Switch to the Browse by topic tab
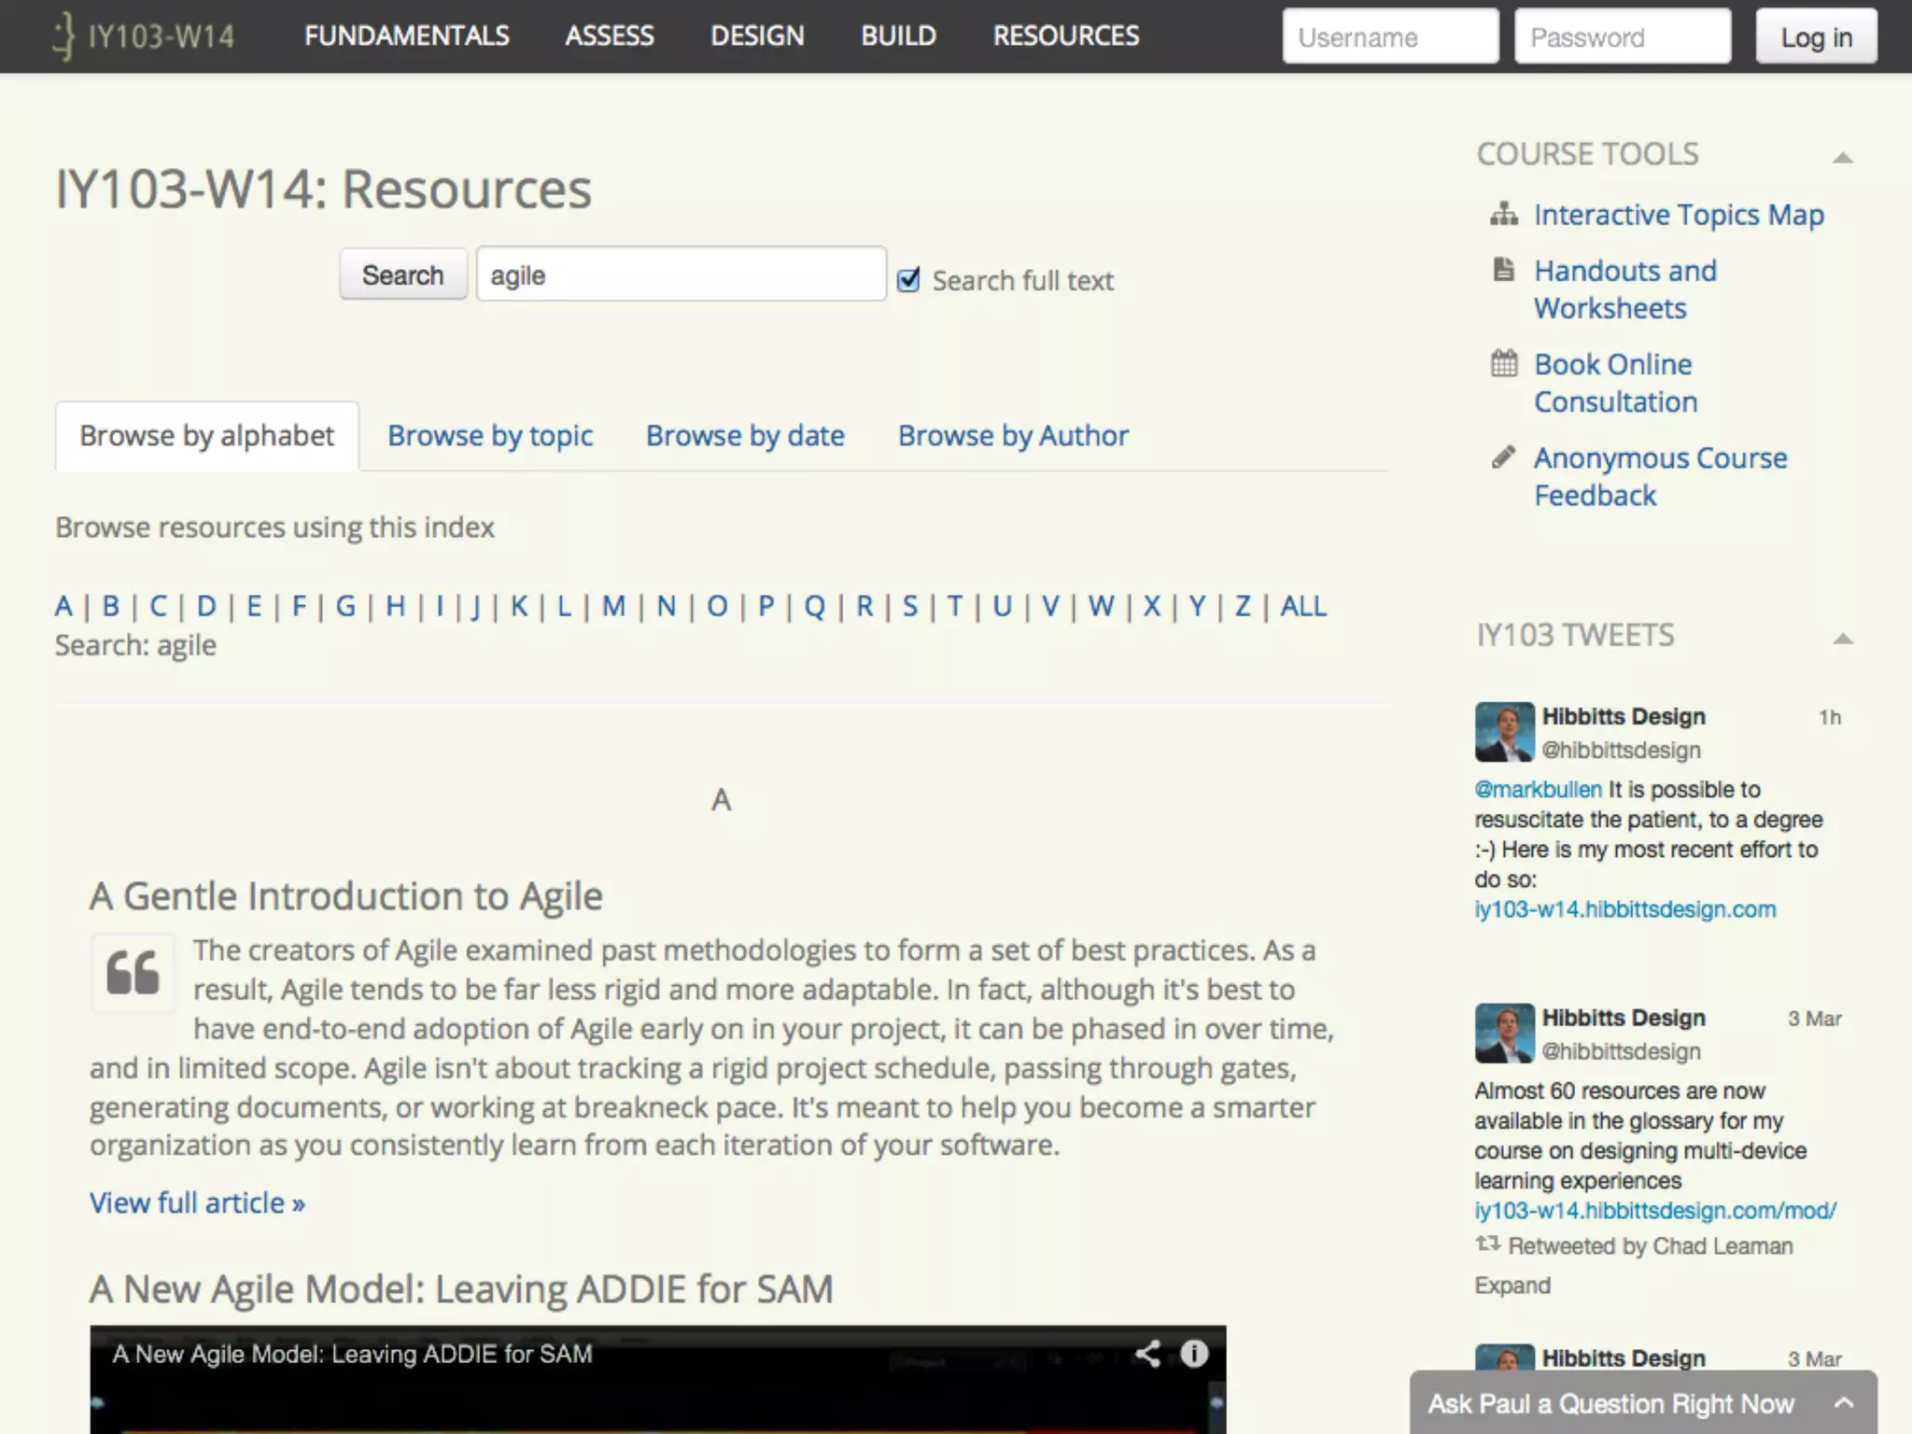Viewport: 1912px width, 1434px height. (490, 436)
